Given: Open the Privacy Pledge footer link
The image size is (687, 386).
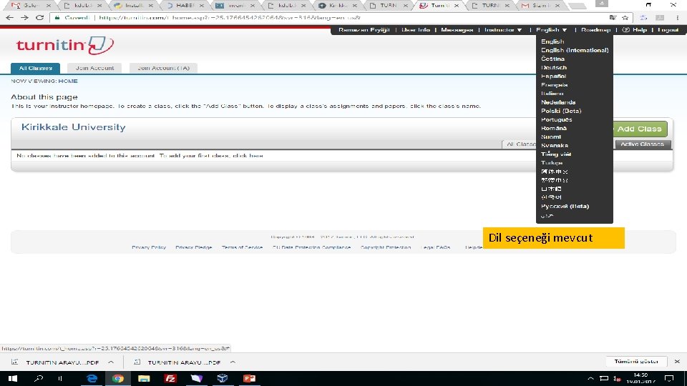Looking at the screenshot, I should [x=194, y=248].
